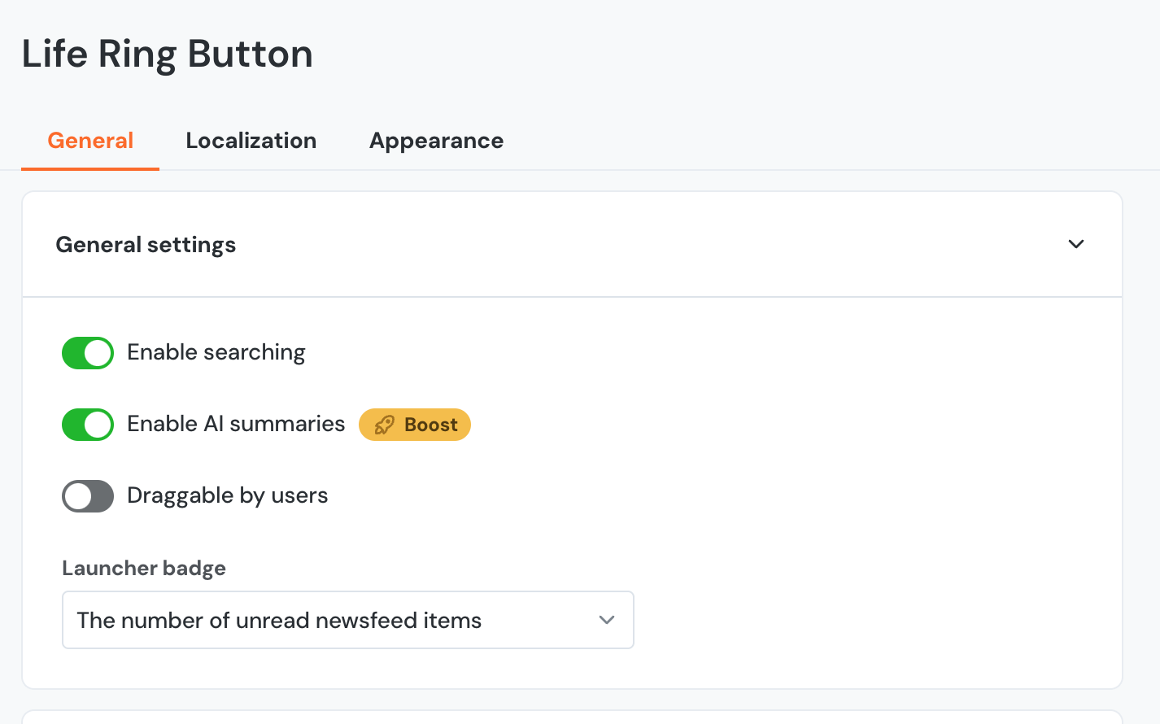The image size is (1160, 724).
Task: Open the unread newsfeed items dropdown
Action: (x=347, y=620)
